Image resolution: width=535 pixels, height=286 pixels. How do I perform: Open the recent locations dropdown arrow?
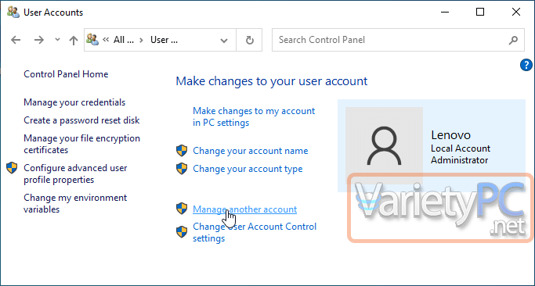pos(57,40)
